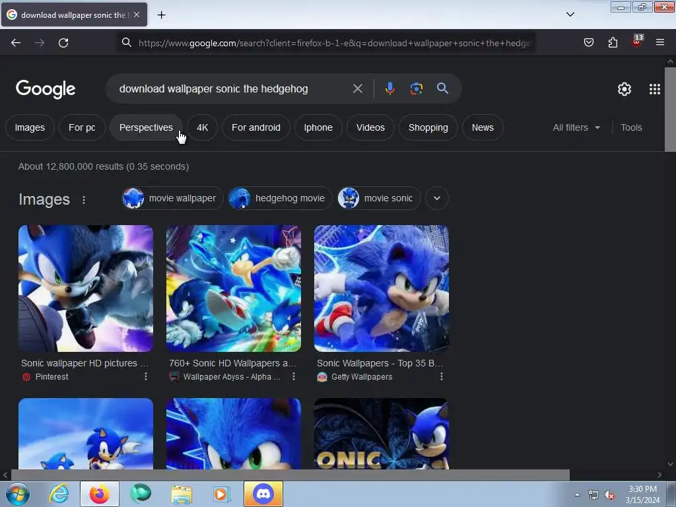The height and width of the screenshot is (507, 676).
Task: Open the SONIC gold text thumbnail
Action: 382,434
